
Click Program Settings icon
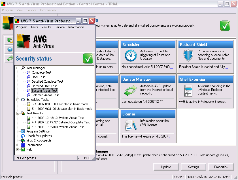pos(23,131)
